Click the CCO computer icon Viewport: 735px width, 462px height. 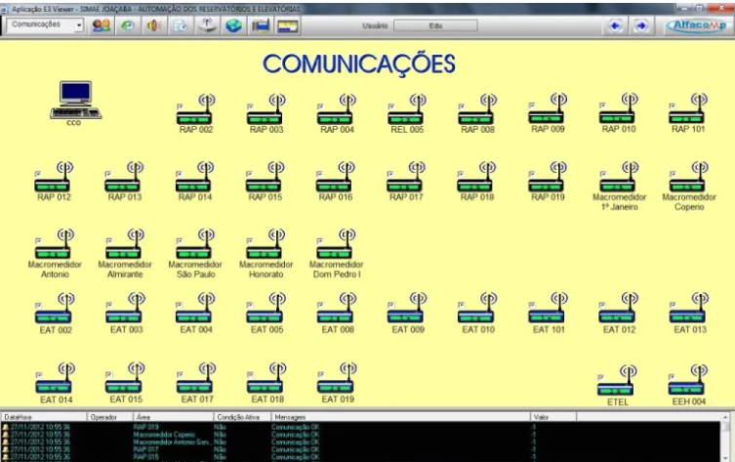click(x=75, y=98)
